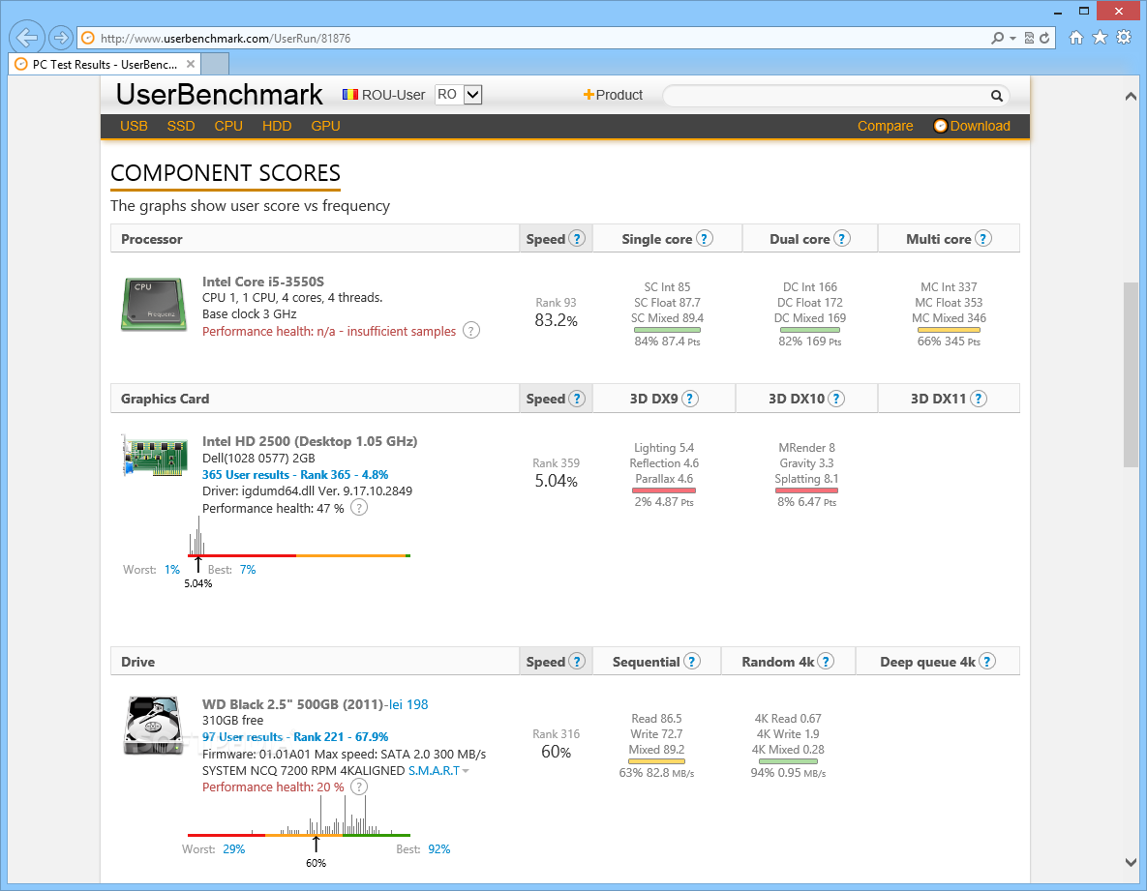The width and height of the screenshot is (1147, 891).
Task: Click drive Best 92% link
Action: (438, 848)
